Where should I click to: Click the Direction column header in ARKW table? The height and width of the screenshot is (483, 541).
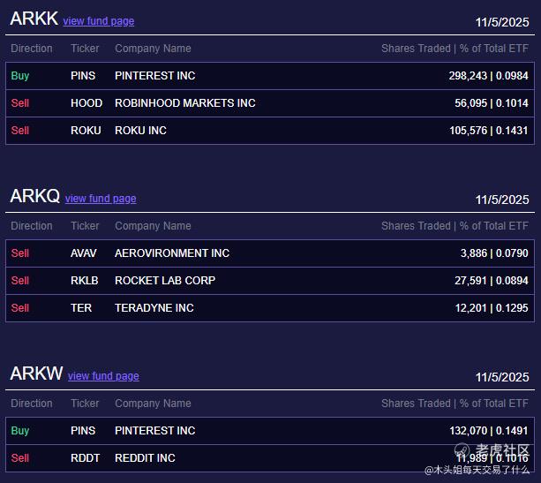[x=32, y=404]
